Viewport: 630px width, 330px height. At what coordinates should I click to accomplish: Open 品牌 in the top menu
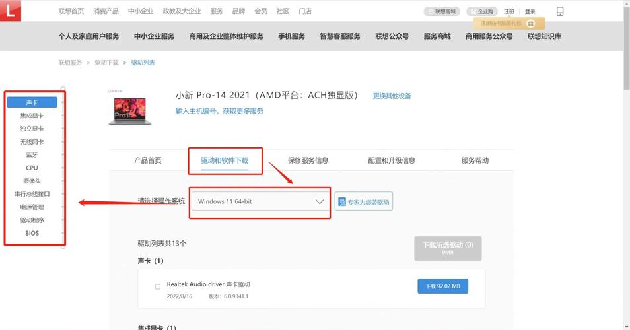(x=238, y=11)
